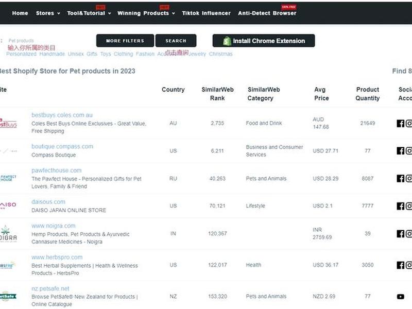Image resolution: width=412 pixels, height=309 pixels.
Task: Open YouTube icon for nz.petsafe.net
Action: (401, 297)
